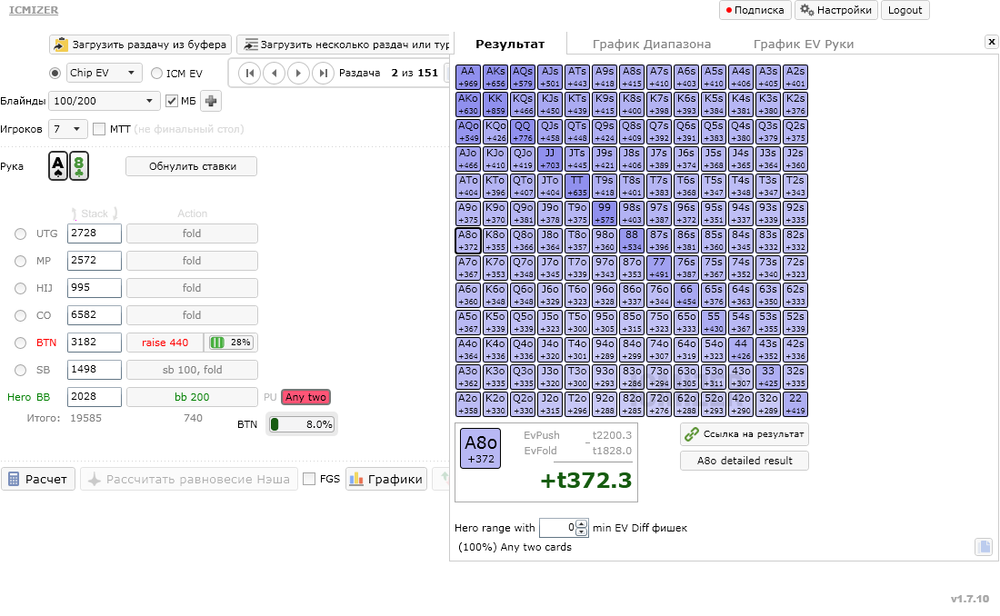Click the red Any two range button
The height and width of the screenshot is (616, 1000).
pyautogui.click(x=305, y=397)
